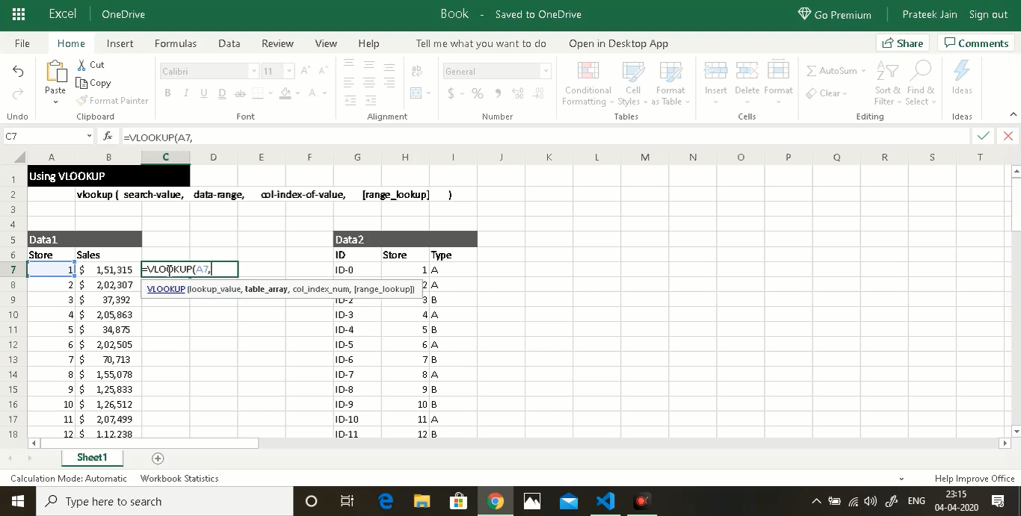Cancel formula entry with red X
Image resolution: width=1021 pixels, height=516 pixels.
[x=1008, y=136]
